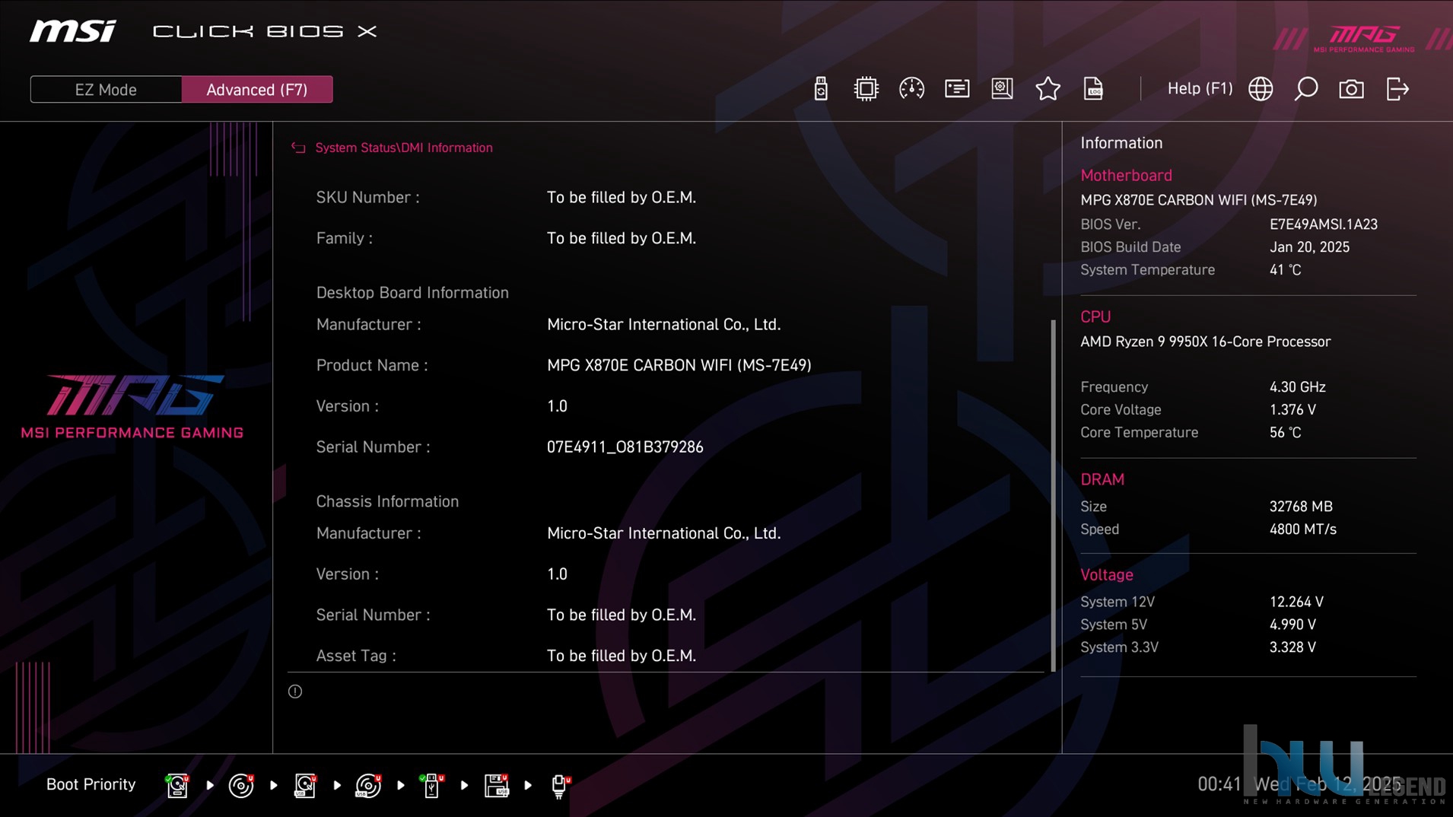The height and width of the screenshot is (817, 1453).
Task: Select the Advanced (F7) mode tab
Action: (257, 90)
